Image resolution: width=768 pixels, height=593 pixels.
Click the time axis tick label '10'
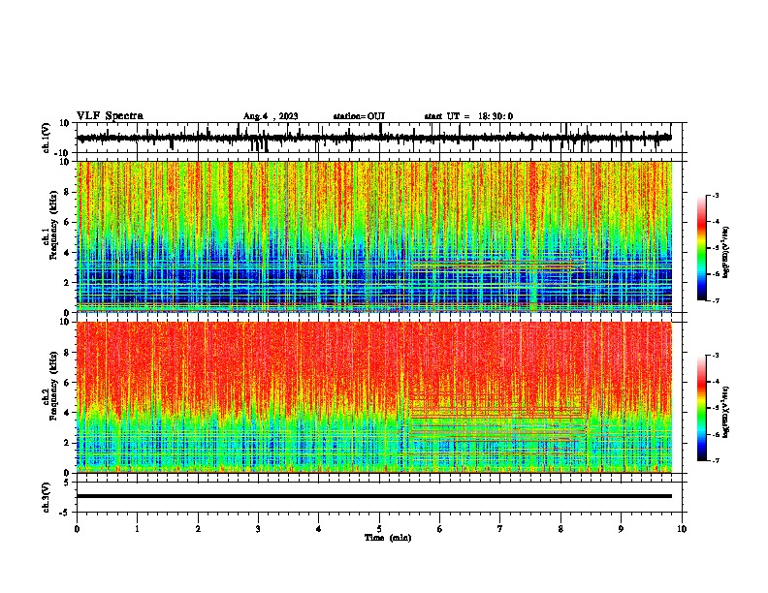pos(682,529)
